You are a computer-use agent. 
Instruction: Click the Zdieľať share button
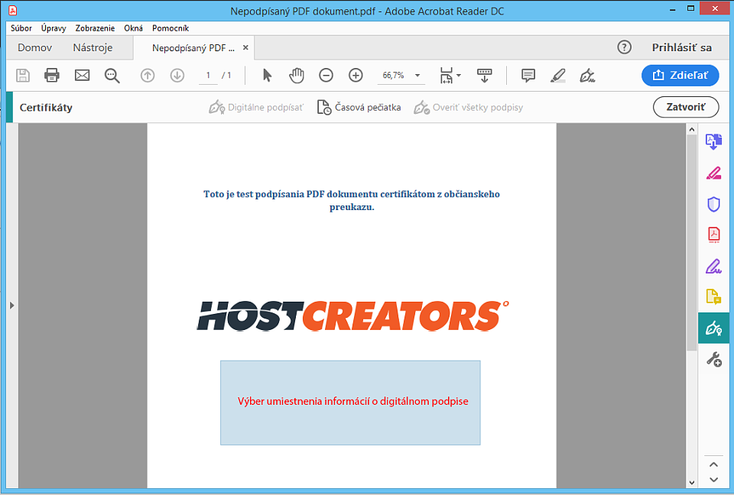(680, 76)
